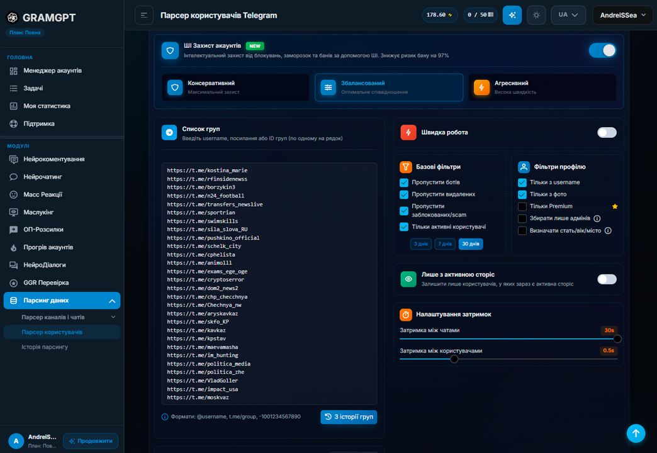
Task: Click the Базові фільтри funnel icon
Action: 406,167
